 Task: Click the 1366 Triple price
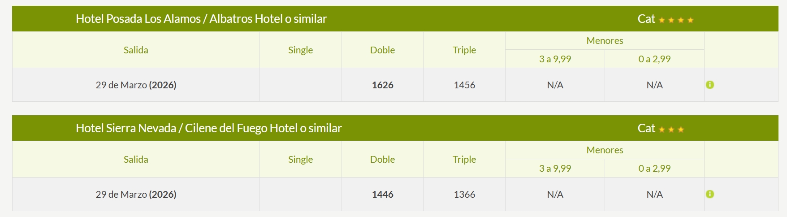point(464,194)
